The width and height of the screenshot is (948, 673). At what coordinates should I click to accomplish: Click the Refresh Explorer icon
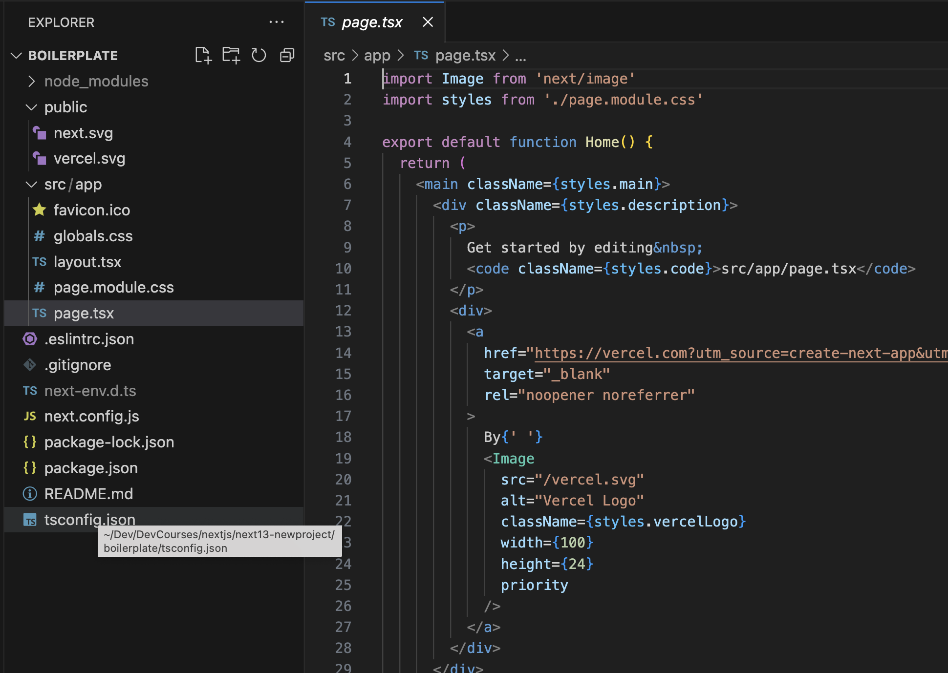point(259,55)
